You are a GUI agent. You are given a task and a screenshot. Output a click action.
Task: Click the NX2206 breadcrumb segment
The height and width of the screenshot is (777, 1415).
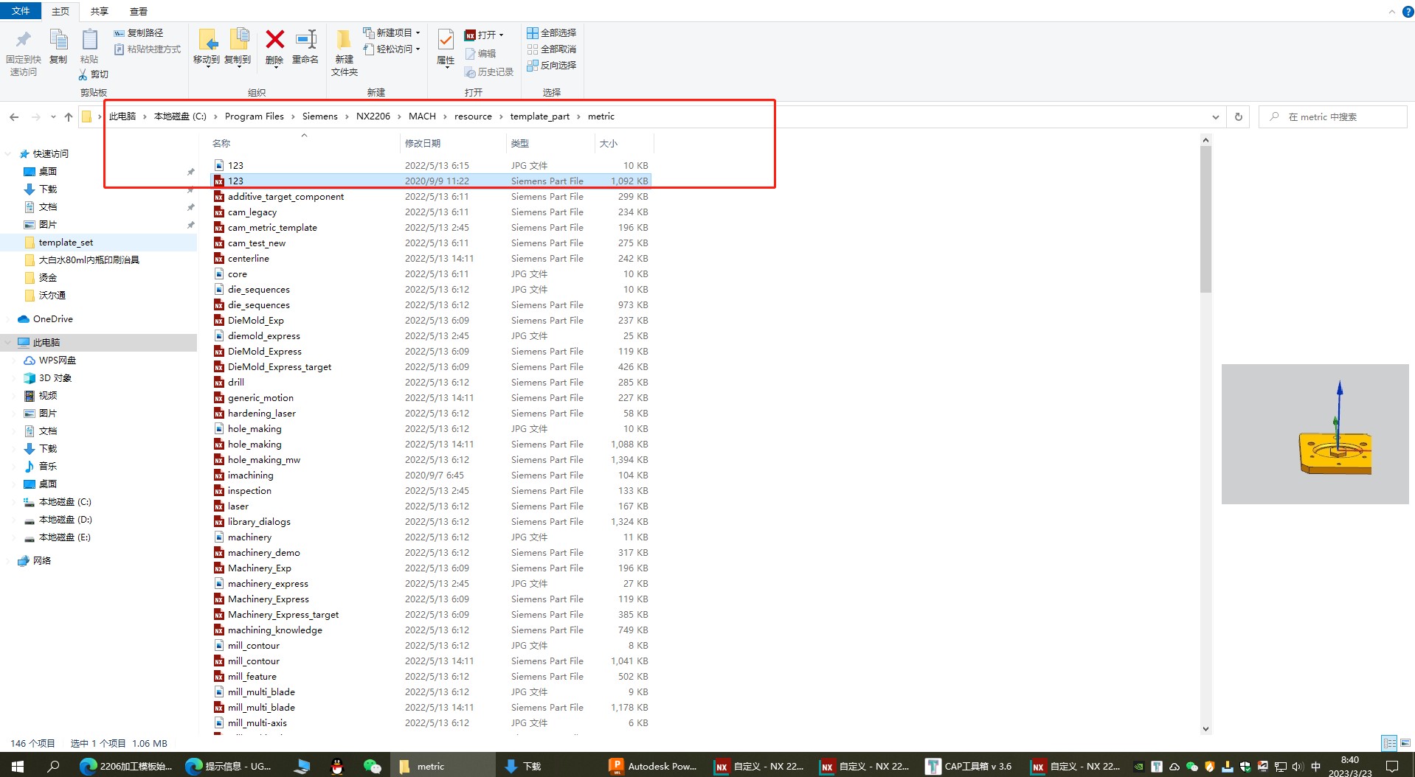pyautogui.click(x=373, y=116)
